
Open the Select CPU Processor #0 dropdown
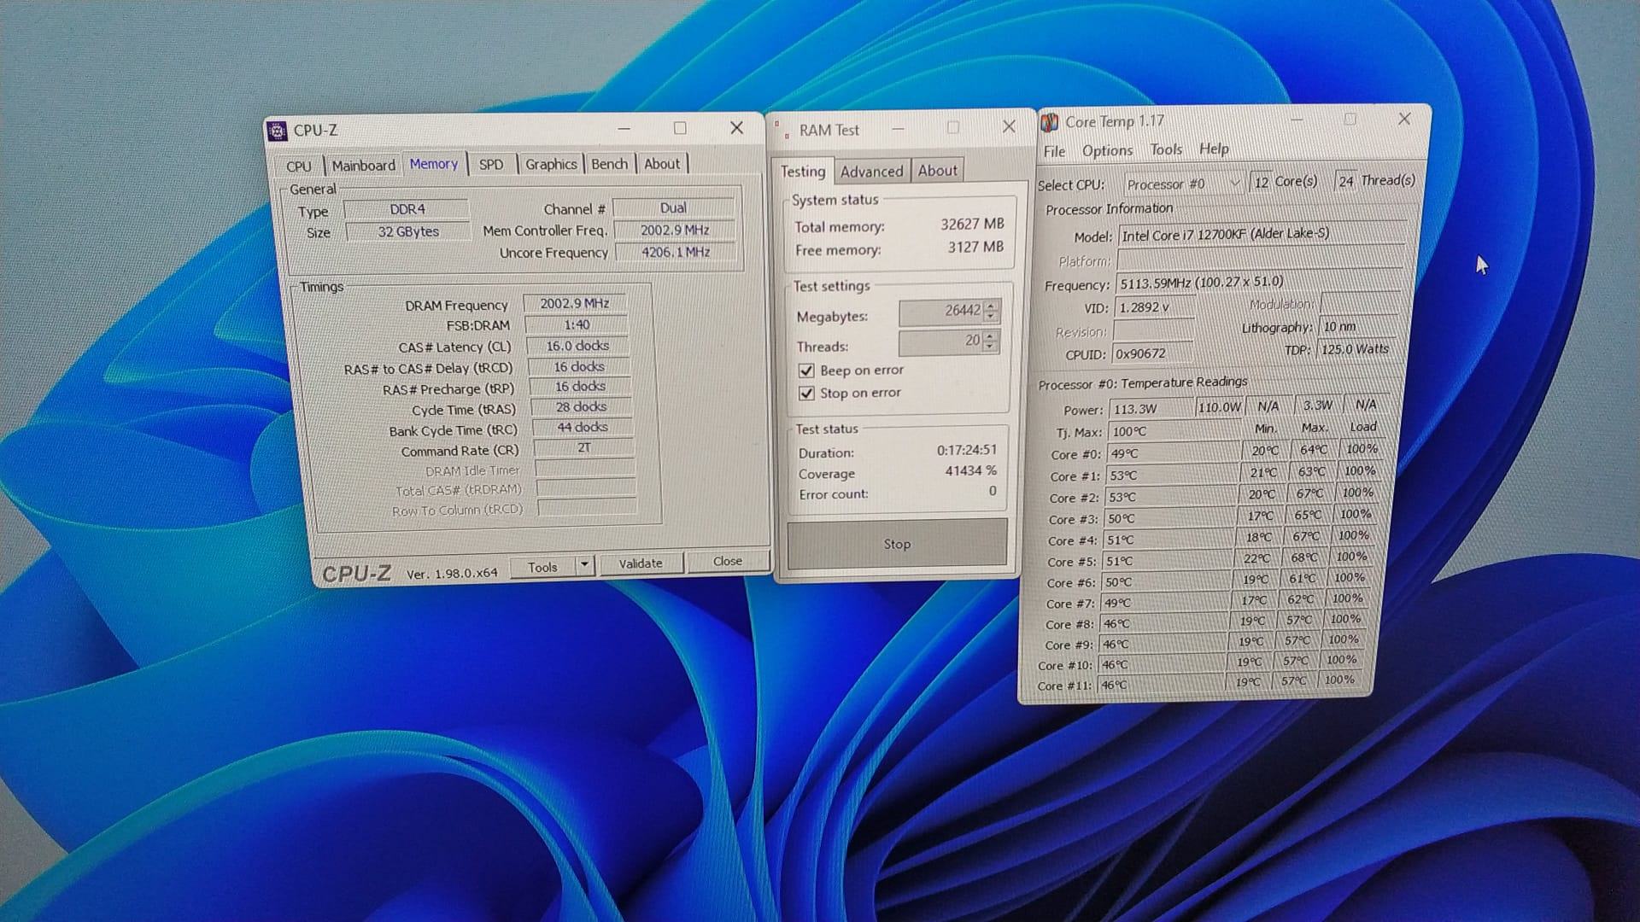point(1183,184)
